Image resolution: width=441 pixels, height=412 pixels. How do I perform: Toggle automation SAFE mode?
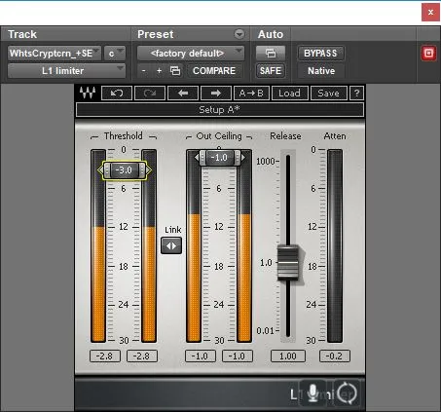point(271,70)
